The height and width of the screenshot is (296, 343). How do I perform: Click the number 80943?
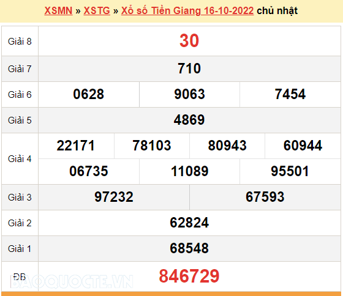(227, 146)
